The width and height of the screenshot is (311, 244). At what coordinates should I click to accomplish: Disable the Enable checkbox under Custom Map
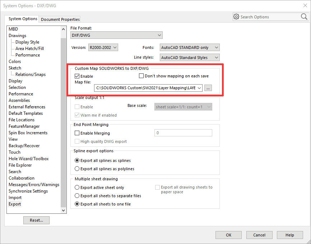[77, 76]
